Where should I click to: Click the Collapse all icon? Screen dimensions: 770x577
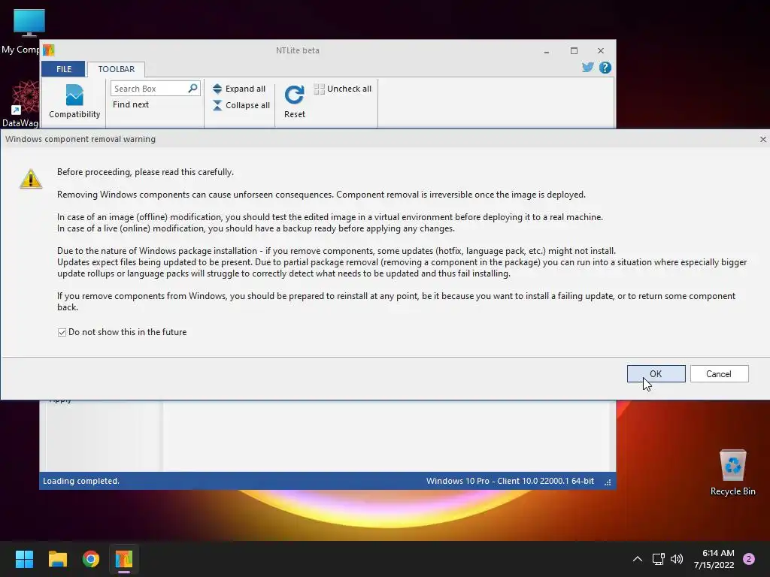click(x=217, y=105)
